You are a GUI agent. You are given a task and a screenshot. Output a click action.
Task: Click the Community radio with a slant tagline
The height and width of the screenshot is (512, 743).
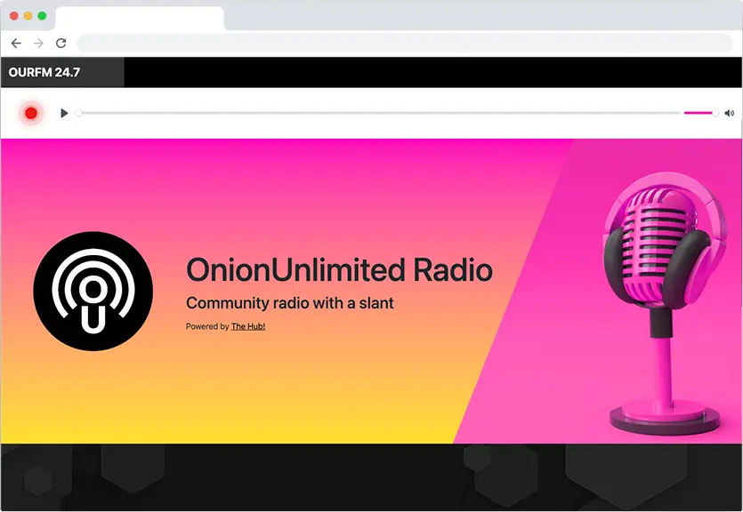tap(289, 303)
